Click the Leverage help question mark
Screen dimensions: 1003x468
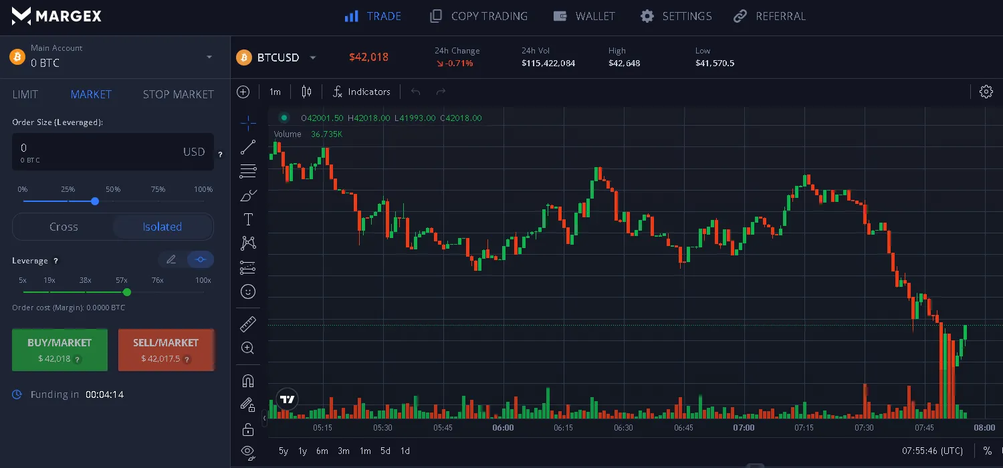click(x=55, y=261)
